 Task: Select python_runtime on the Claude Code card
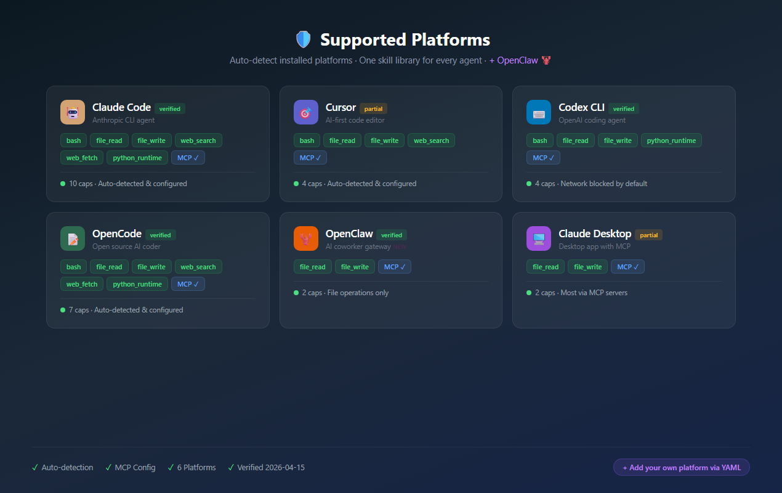pyautogui.click(x=137, y=157)
